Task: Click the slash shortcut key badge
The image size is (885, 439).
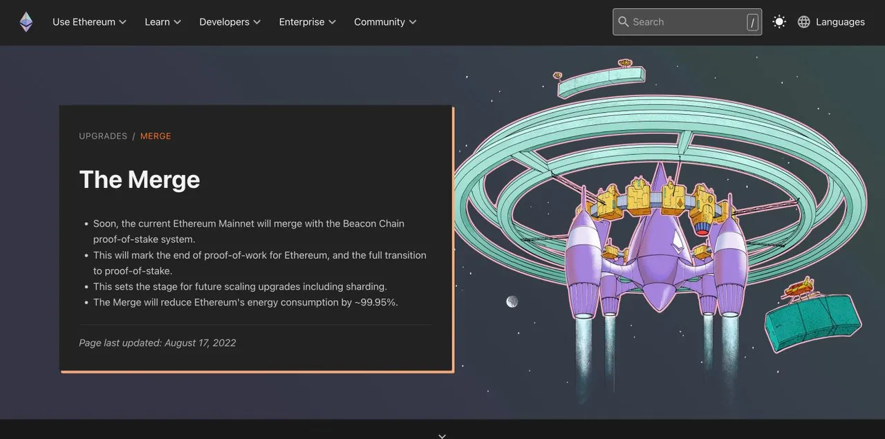Action: pos(752,22)
